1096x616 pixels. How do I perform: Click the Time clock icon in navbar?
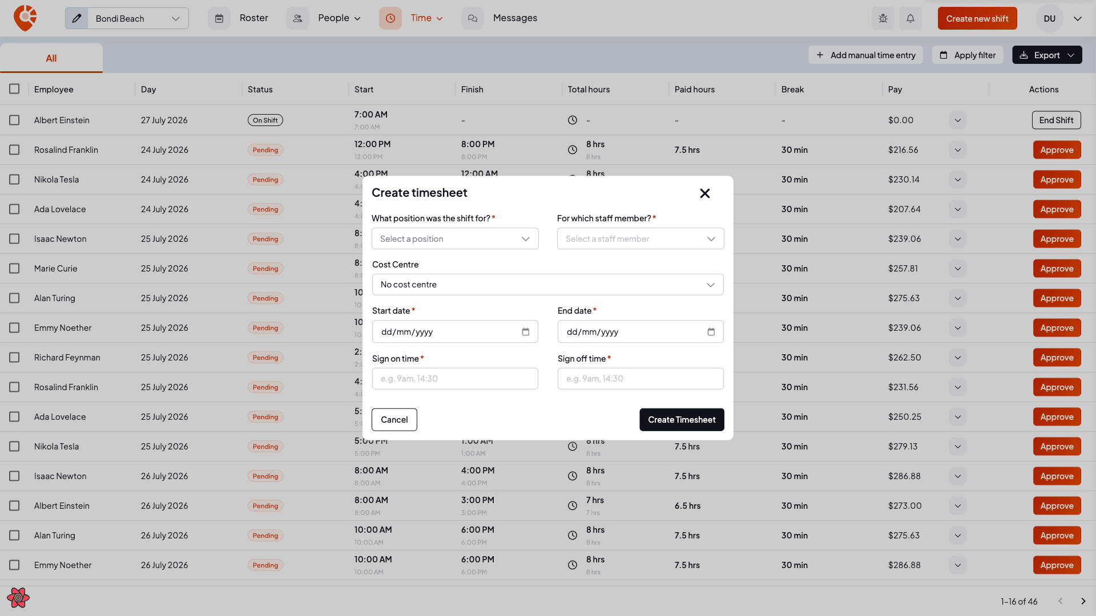[x=390, y=18]
